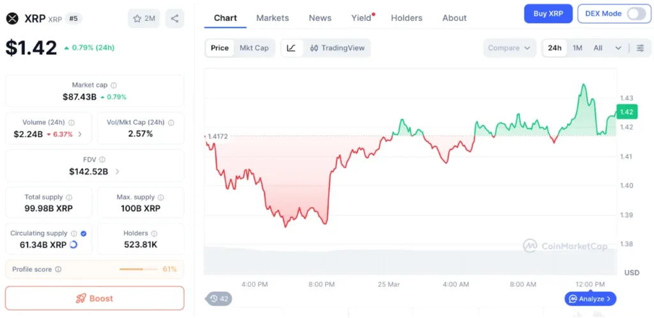Click the share icon button
Image resolution: width=654 pixels, height=318 pixels.
[x=174, y=18]
